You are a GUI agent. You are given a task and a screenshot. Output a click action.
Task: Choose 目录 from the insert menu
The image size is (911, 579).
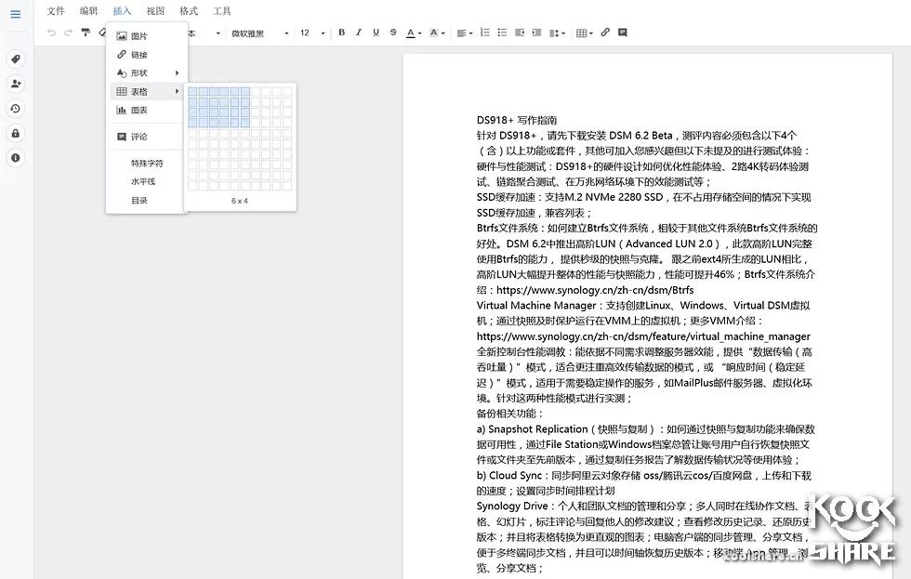147,200
